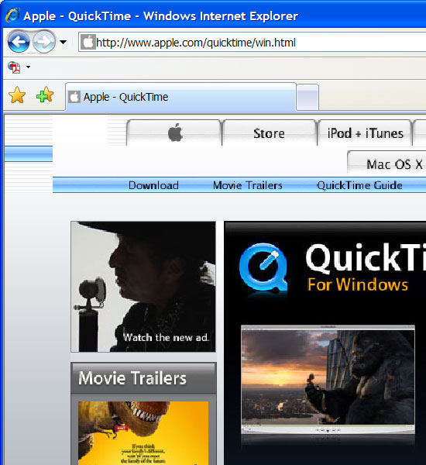Click the Watch the new ad image

[143, 287]
